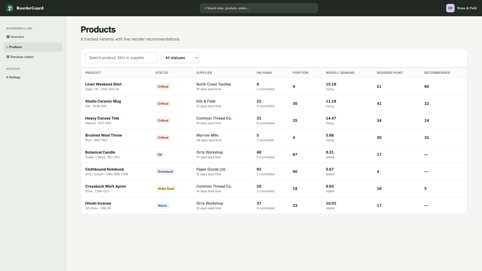Open the Studio Ceramic Mug row

[x=274, y=104]
